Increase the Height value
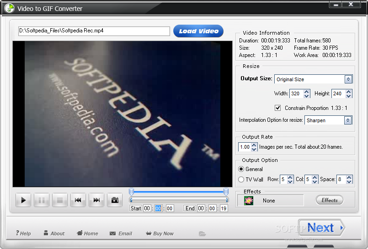Viewport: 368px width, 249px height. pyautogui.click(x=348, y=92)
